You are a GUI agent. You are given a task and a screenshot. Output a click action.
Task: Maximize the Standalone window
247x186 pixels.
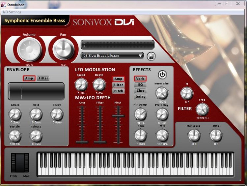click(x=227, y=4)
